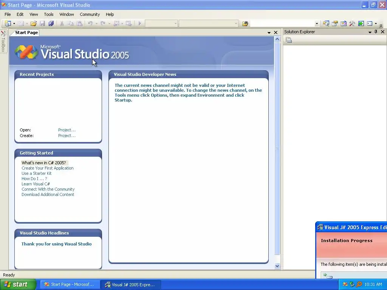Click the Toolbox hammer-and-wrench icon
387x290 pixels.
(352, 23)
